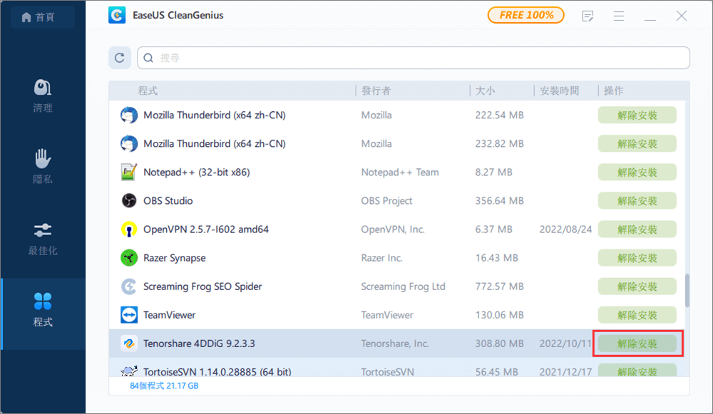The image size is (713, 414).
Task: Click the 2022/10/11 install date
Action: pyautogui.click(x=565, y=343)
